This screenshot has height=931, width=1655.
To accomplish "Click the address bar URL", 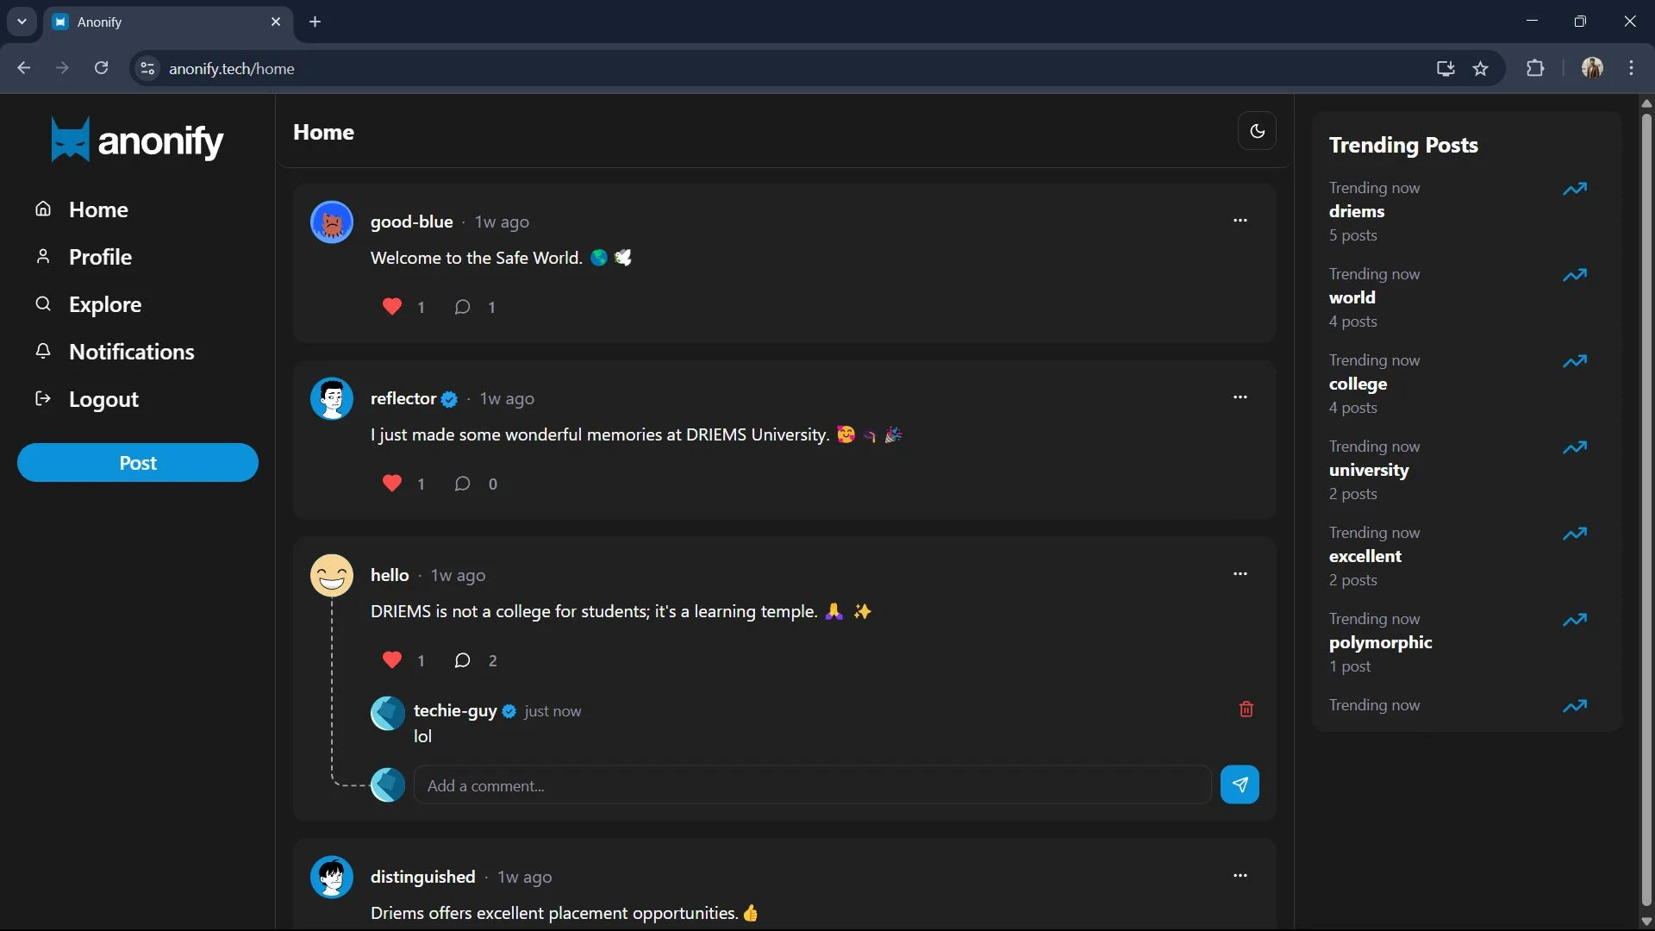I will 232,69.
